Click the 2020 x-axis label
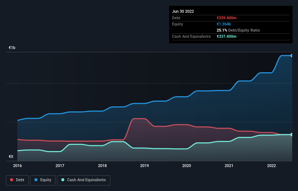 click(x=187, y=166)
